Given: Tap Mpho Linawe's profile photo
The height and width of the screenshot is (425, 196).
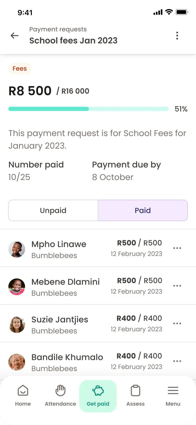Looking at the screenshot, I should 17,249.
